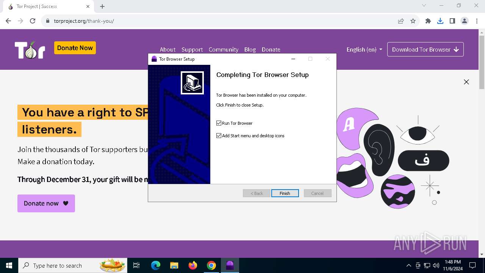Close the Tor Project tab
The width and height of the screenshot is (485, 273).
(88, 6)
